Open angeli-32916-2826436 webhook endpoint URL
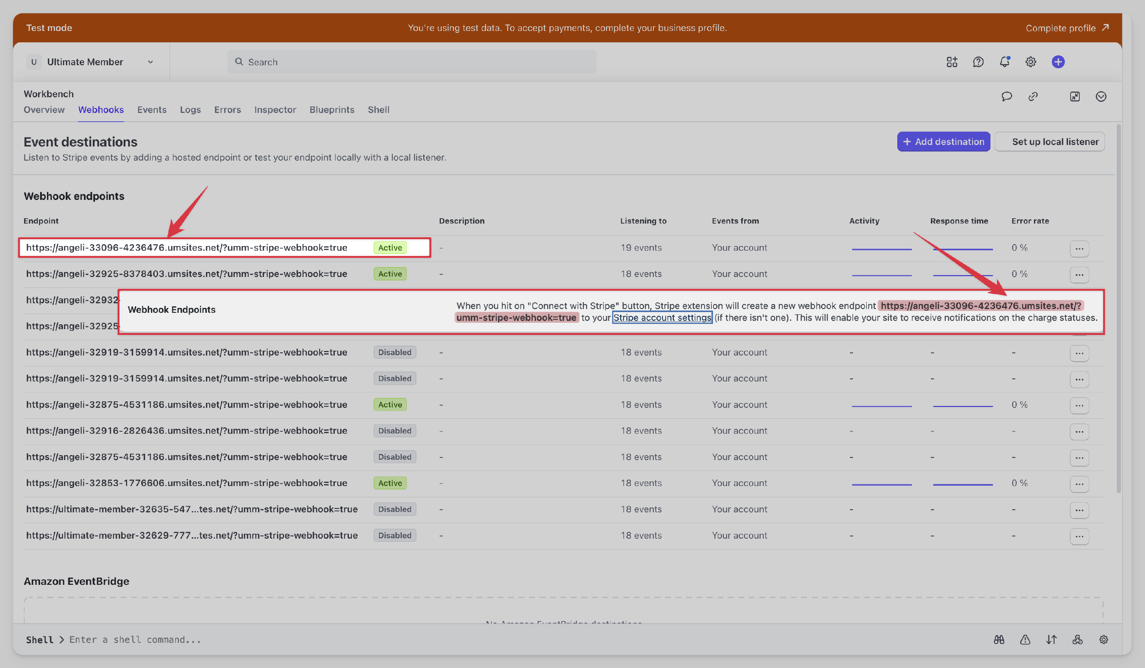This screenshot has width=1145, height=668. (x=187, y=430)
